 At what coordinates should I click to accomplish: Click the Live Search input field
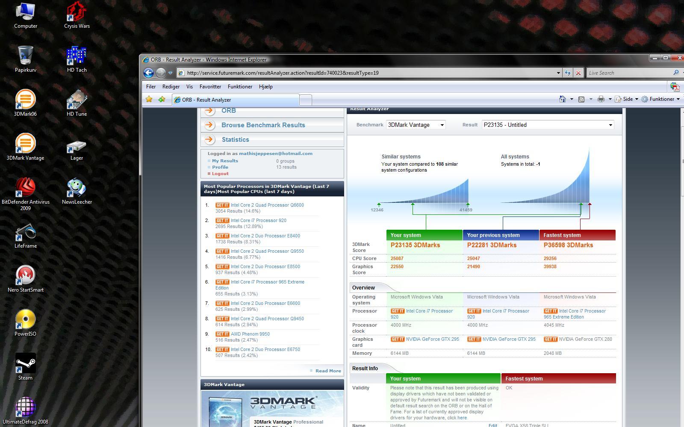629,73
